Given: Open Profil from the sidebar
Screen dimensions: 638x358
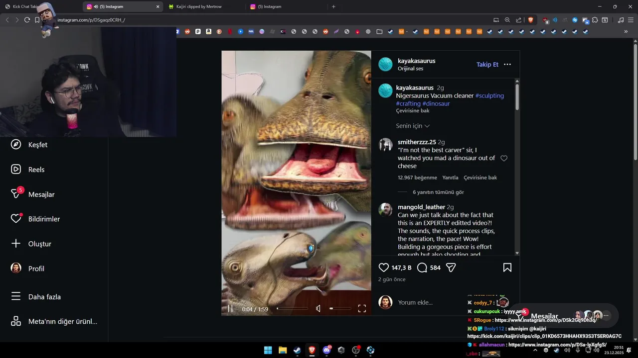Looking at the screenshot, I should (x=28, y=268).
